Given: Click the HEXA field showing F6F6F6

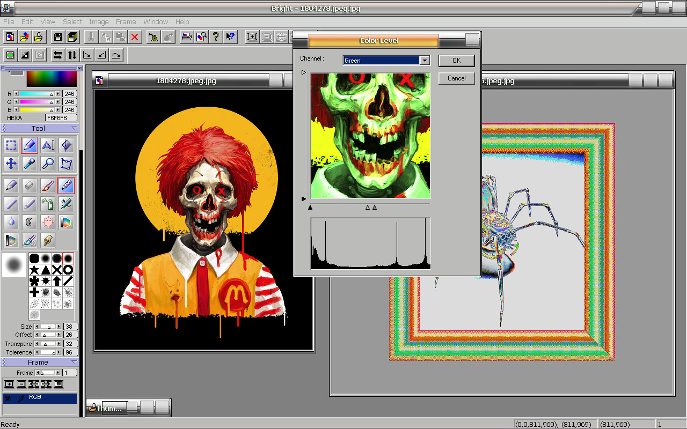Looking at the screenshot, I should (x=61, y=118).
